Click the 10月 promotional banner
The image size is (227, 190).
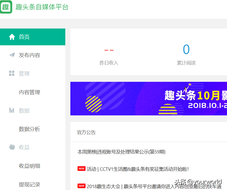pos(148,99)
